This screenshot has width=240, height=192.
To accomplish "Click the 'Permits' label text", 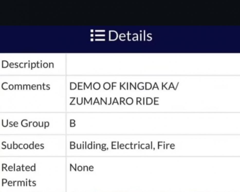I will (x=19, y=183).
